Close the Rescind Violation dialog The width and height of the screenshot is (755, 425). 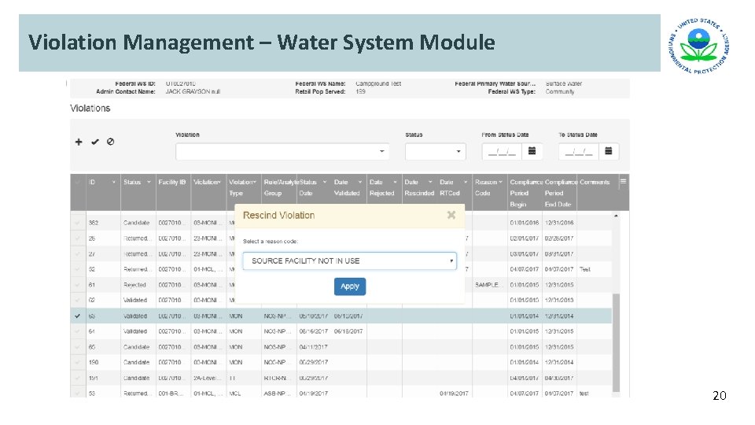point(451,215)
